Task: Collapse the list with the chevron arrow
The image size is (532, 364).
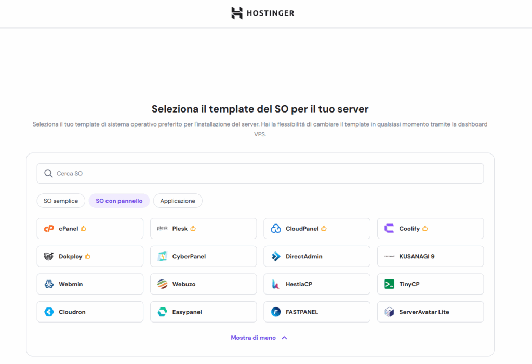Action: [x=284, y=338]
